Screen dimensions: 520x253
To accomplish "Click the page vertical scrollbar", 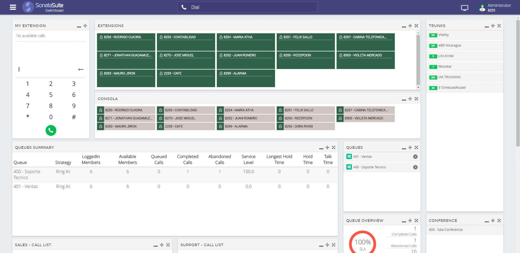I will click(518, 83).
